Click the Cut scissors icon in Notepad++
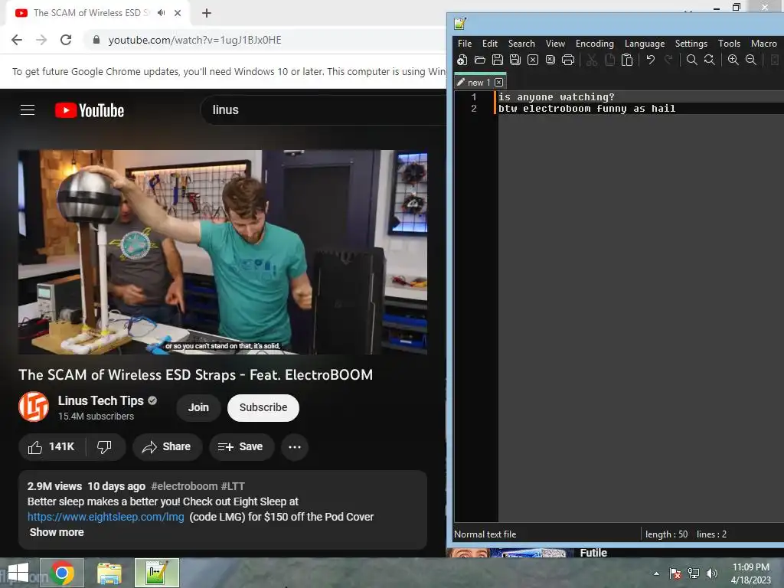 pyautogui.click(x=592, y=60)
